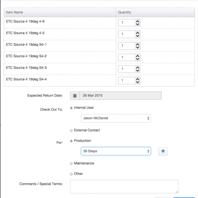Choose the Maintenance radio option
Image resolution: width=198 pixels, height=198 pixels.
pos(71,164)
